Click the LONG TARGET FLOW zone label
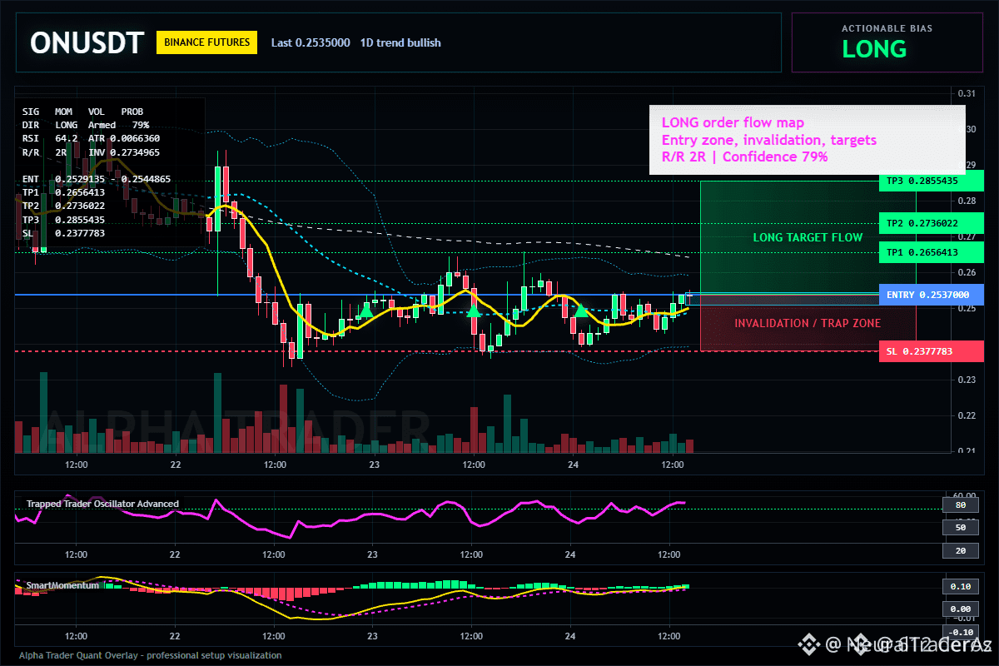The height and width of the screenshot is (666, 999). [x=808, y=237]
